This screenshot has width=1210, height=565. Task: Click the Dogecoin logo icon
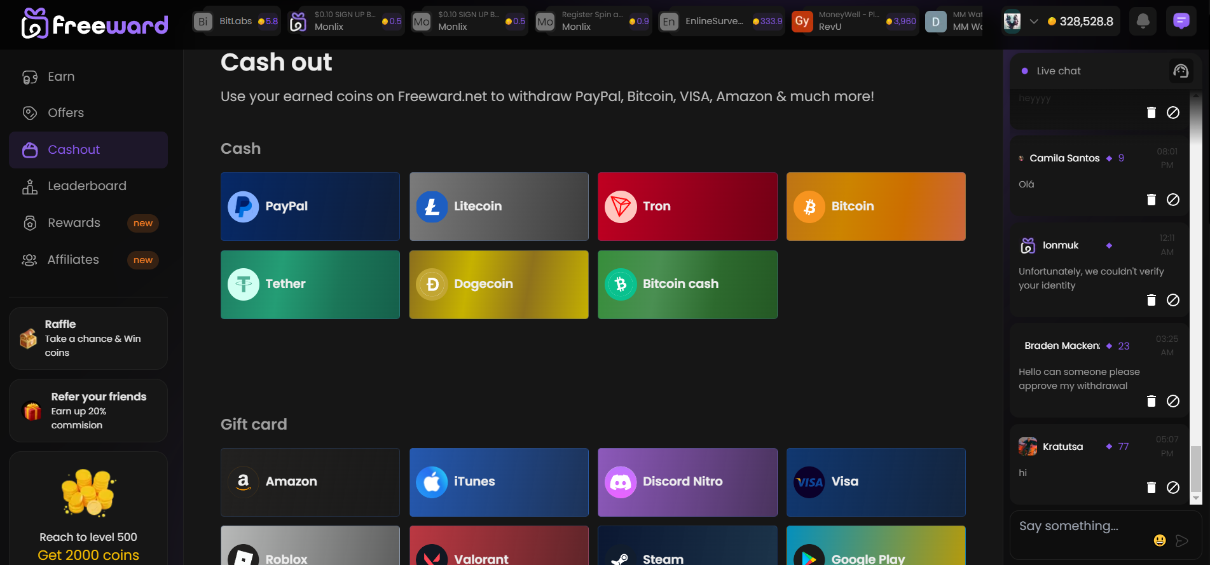(x=432, y=284)
